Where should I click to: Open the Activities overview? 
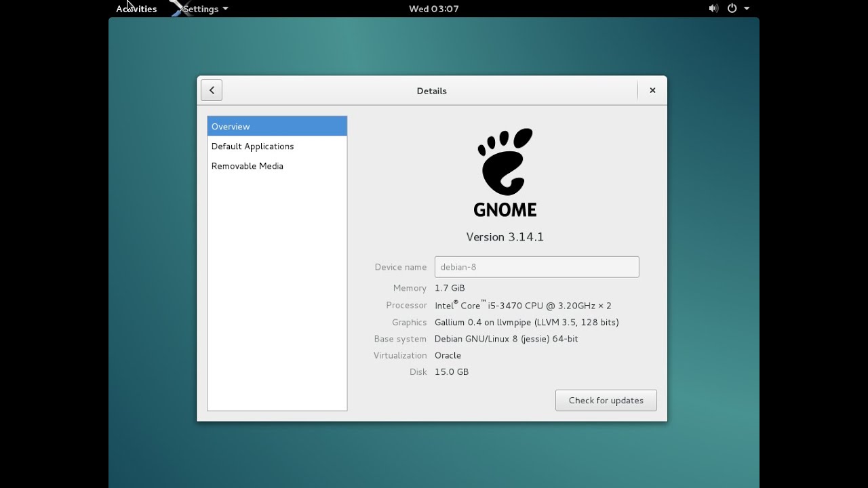[136, 9]
